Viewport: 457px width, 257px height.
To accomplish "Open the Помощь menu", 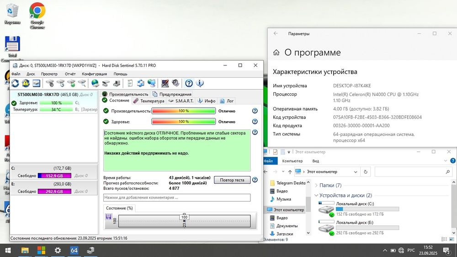I will 120,74.
